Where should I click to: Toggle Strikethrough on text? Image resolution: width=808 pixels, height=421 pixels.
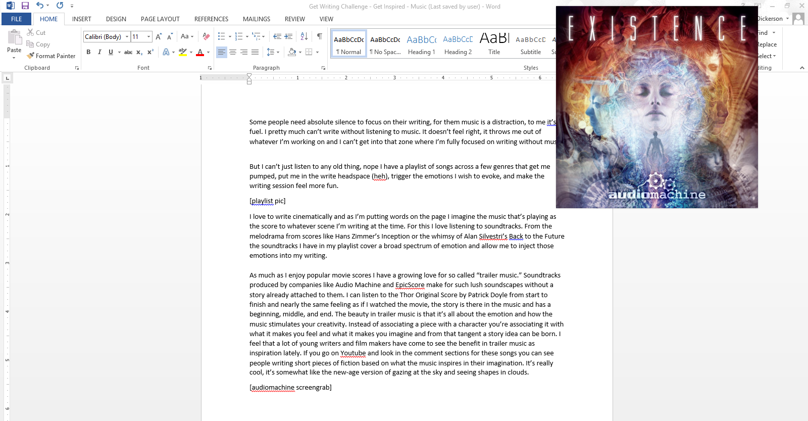[x=128, y=52]
